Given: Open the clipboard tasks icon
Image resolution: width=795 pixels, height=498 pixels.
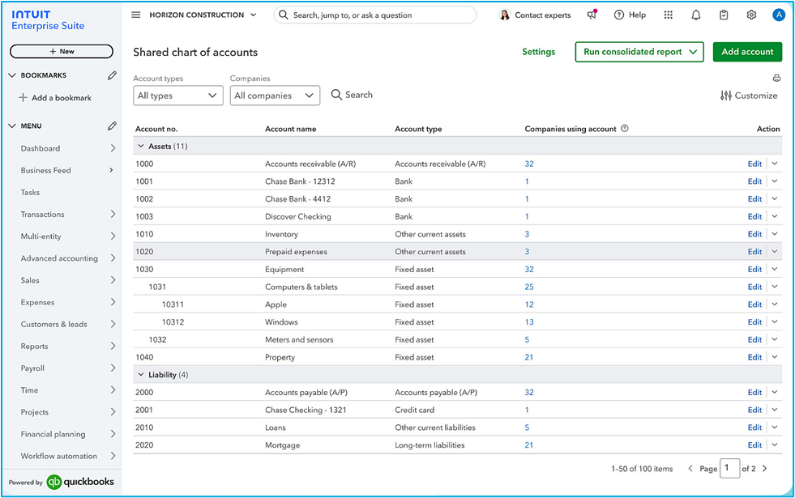Looking at the screenshot, I should click(724, 15).
